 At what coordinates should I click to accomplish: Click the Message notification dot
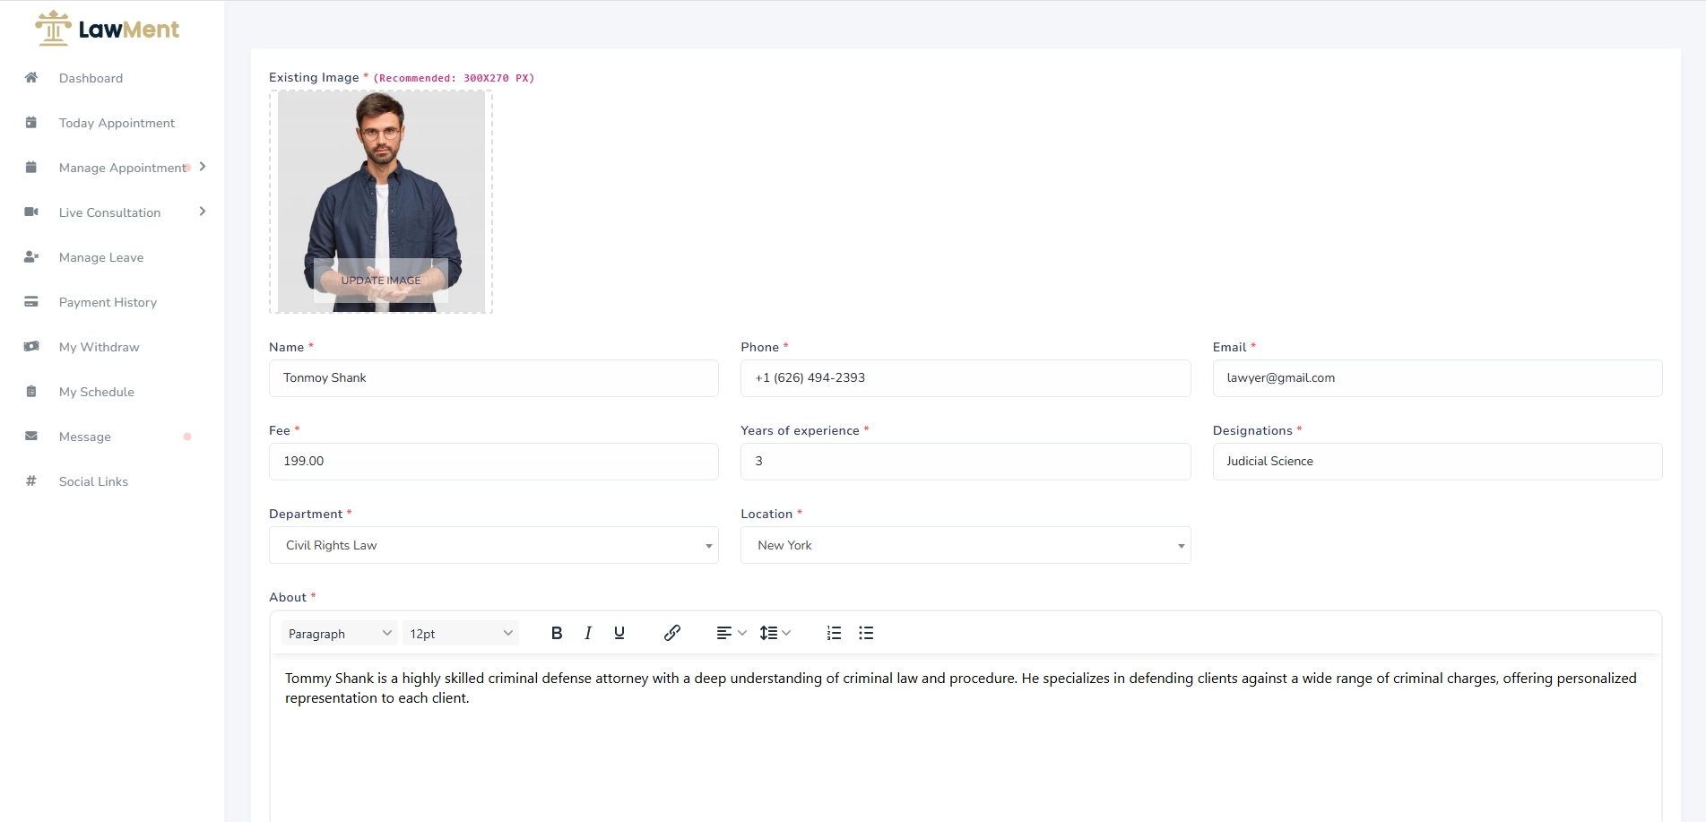(x=187, y=437)
